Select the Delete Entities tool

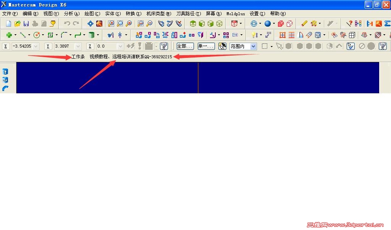point(304,24)
